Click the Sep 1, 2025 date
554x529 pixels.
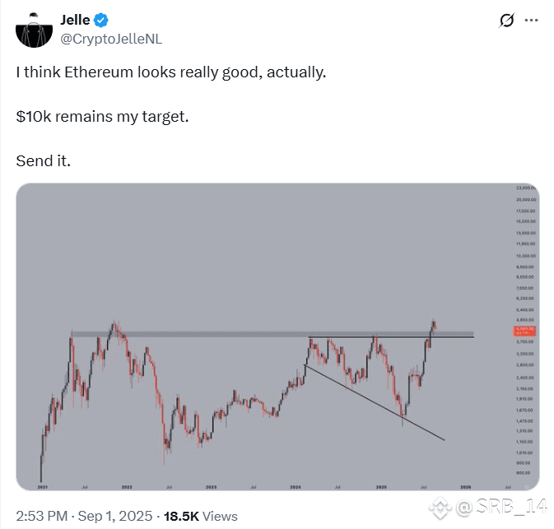coord(114,516)
